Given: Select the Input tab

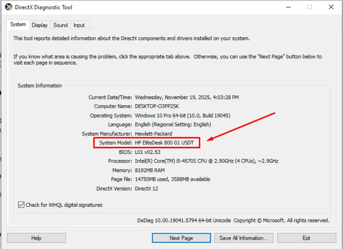Looking at the screenshot, I should pyautogui.click(x=79, y=25).
